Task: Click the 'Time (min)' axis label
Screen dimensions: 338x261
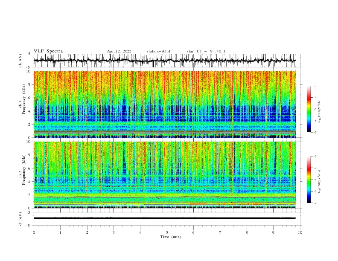Action: [x=171, y=237]
